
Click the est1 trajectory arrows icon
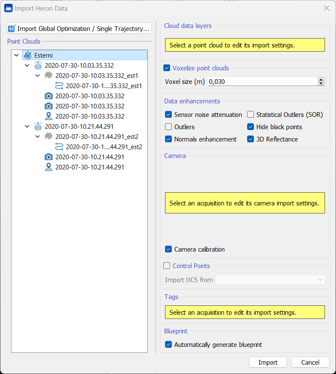tap(59, 86)
